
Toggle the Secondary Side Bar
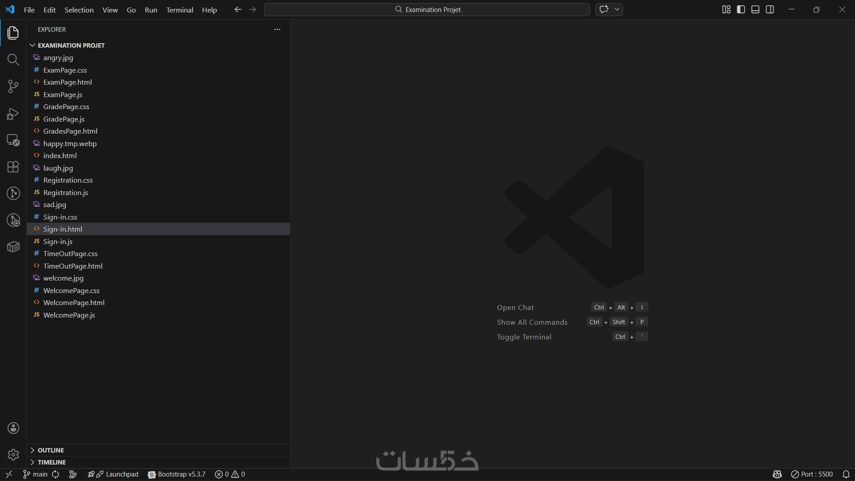[770, 9]
